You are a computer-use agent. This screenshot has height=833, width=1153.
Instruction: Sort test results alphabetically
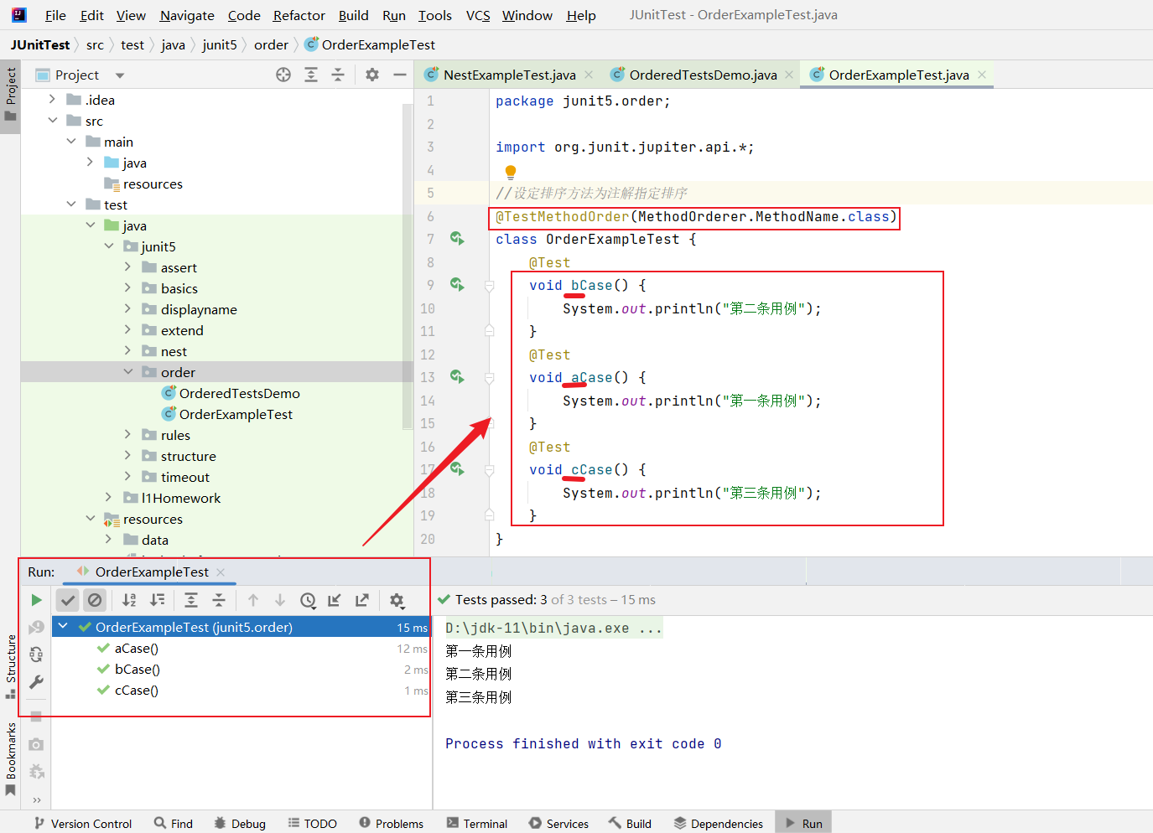(x=129, y=600)
